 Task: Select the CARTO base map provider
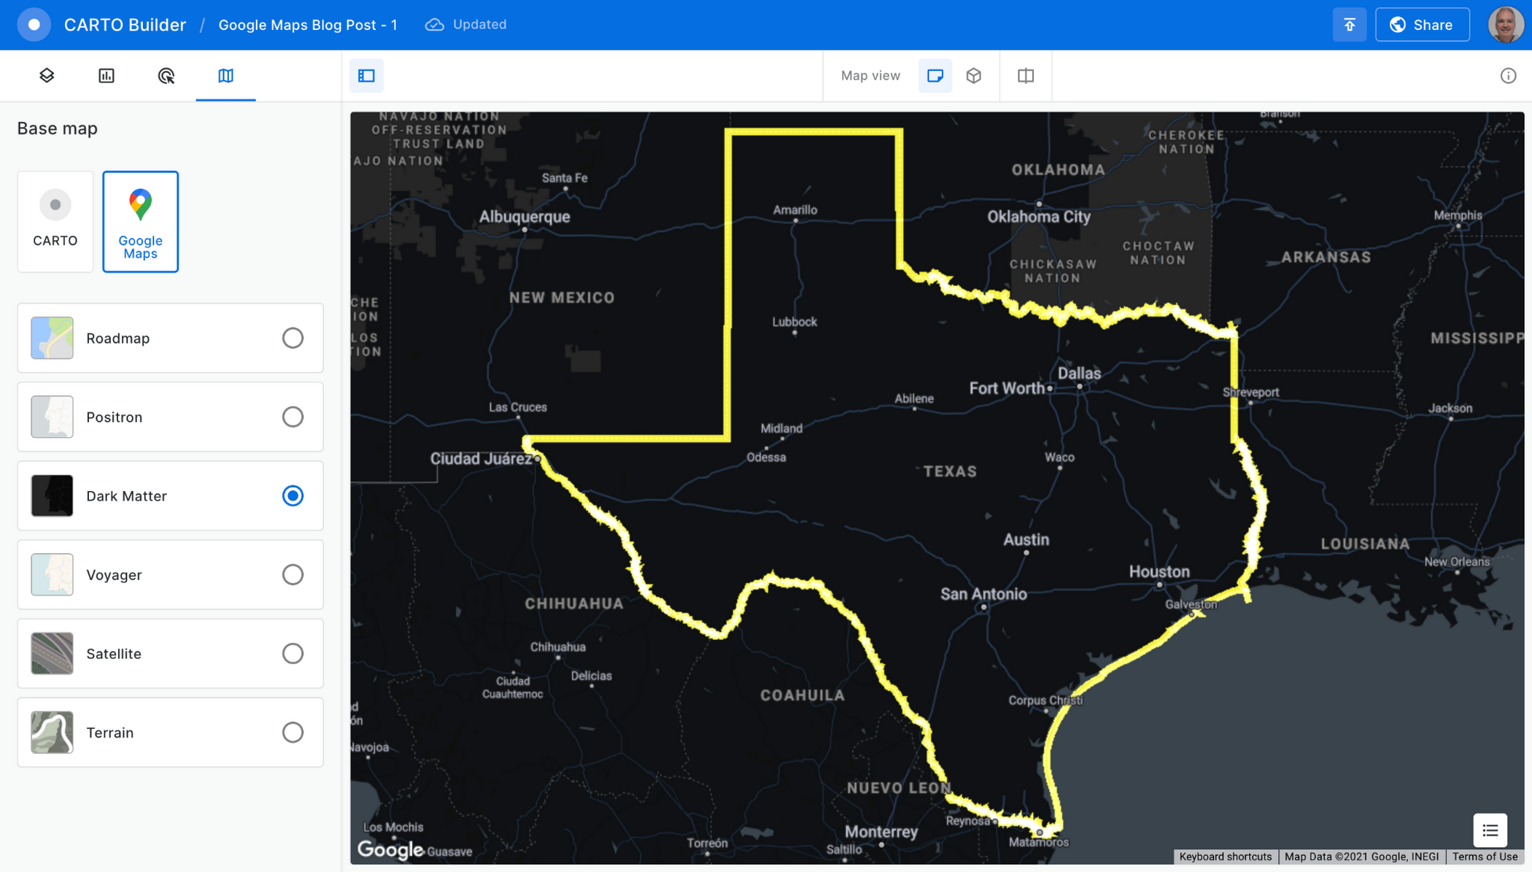(55, 222)
